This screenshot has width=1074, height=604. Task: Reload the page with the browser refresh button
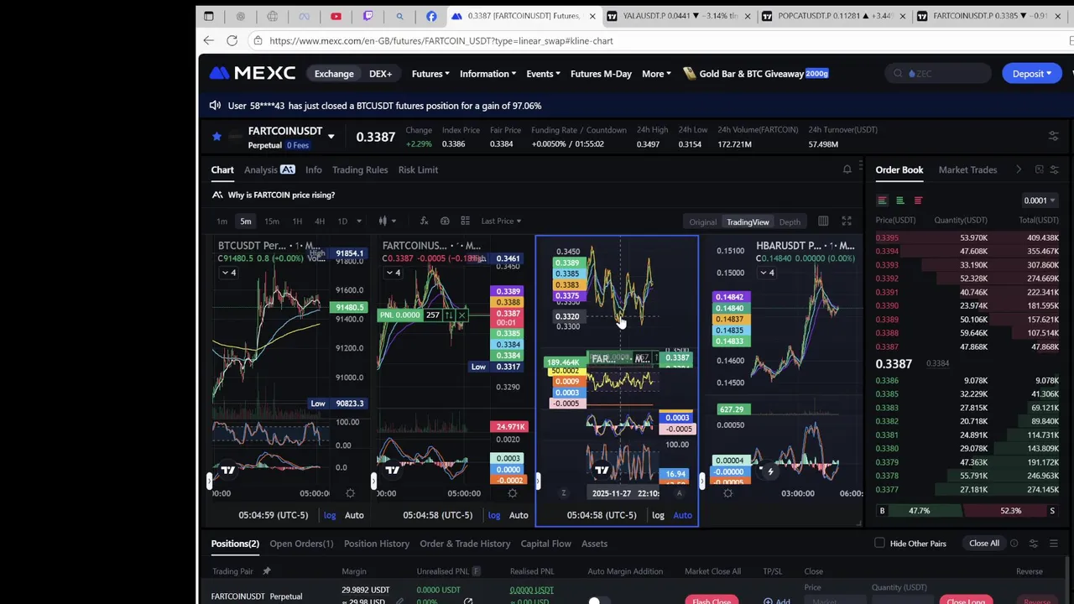pyautogui.click(x=232, y=40)
